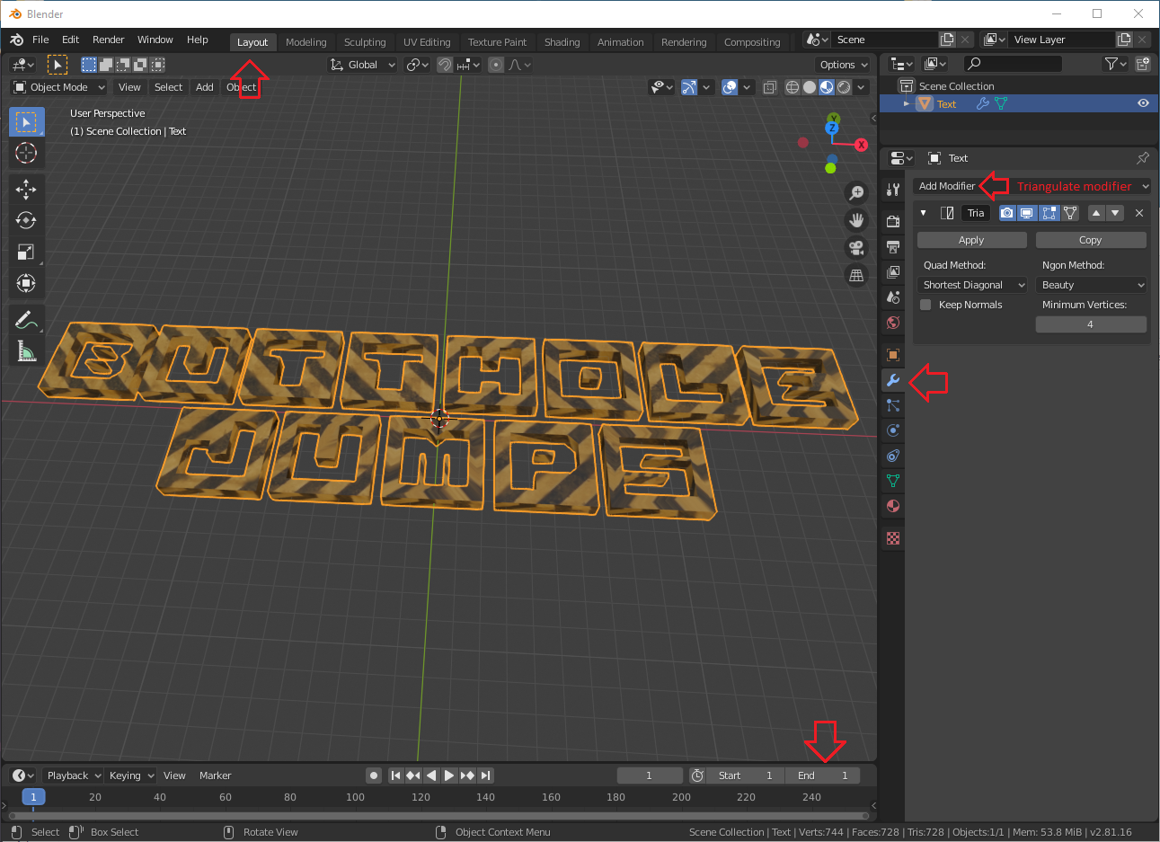
Task: Select the Measure tool
Action: tap(26, 351)
